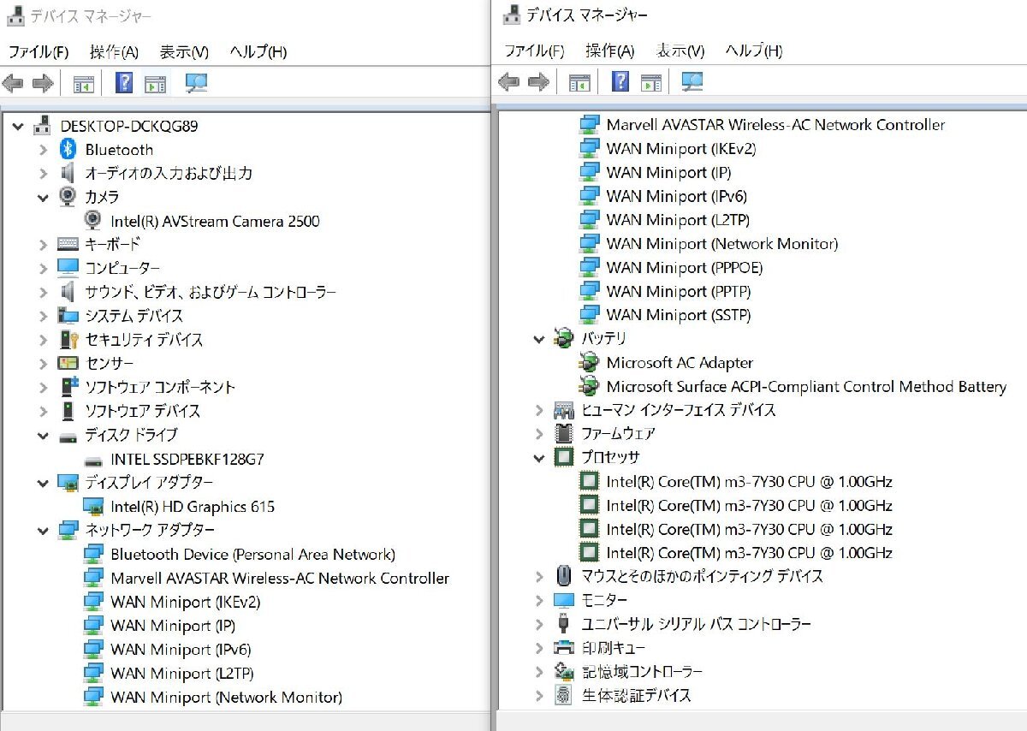Click forward arrow in right Device Manager toolbar
This screenshot has height=731, width=1027.
pos(538,83)
